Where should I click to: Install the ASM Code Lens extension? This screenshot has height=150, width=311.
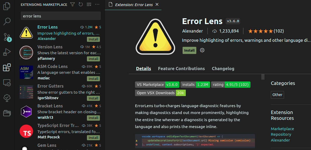click(x=94, y=79)
